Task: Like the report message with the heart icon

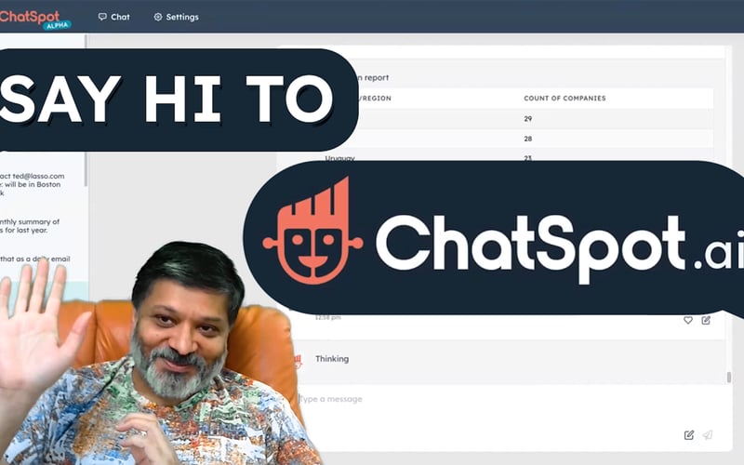Action: (688, 320)
